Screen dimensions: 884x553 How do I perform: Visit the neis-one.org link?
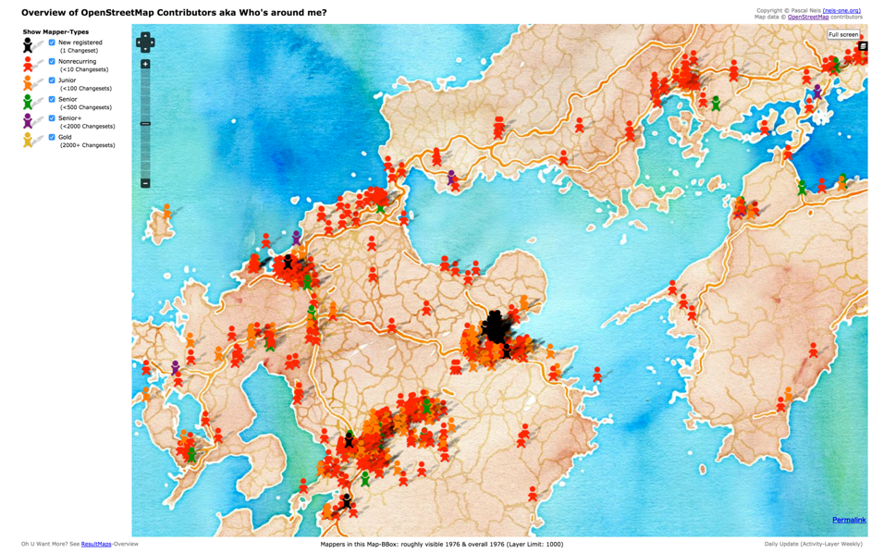pos(841,10)
